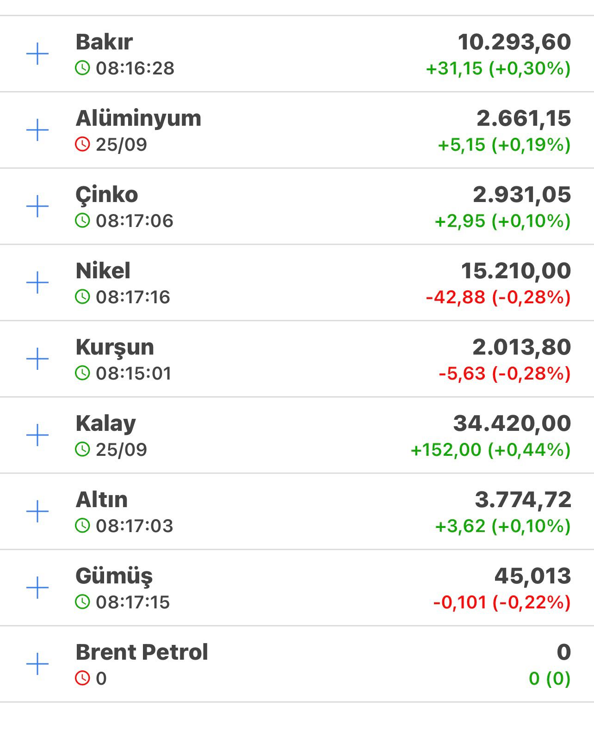
Task: Add Bakır using its plus icon
Action: pyautogui.click(x=37, y=54)
